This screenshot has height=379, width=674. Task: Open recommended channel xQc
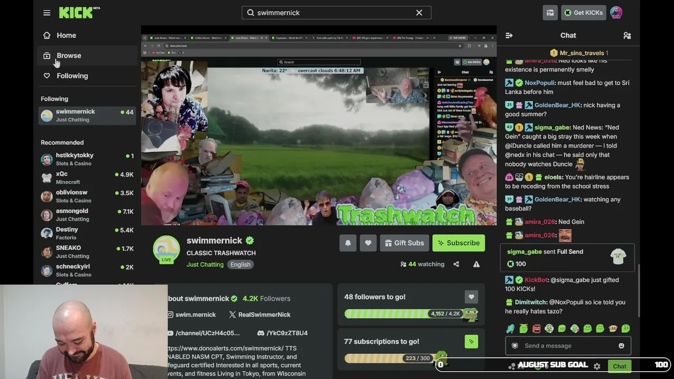(x=87, y=177)
